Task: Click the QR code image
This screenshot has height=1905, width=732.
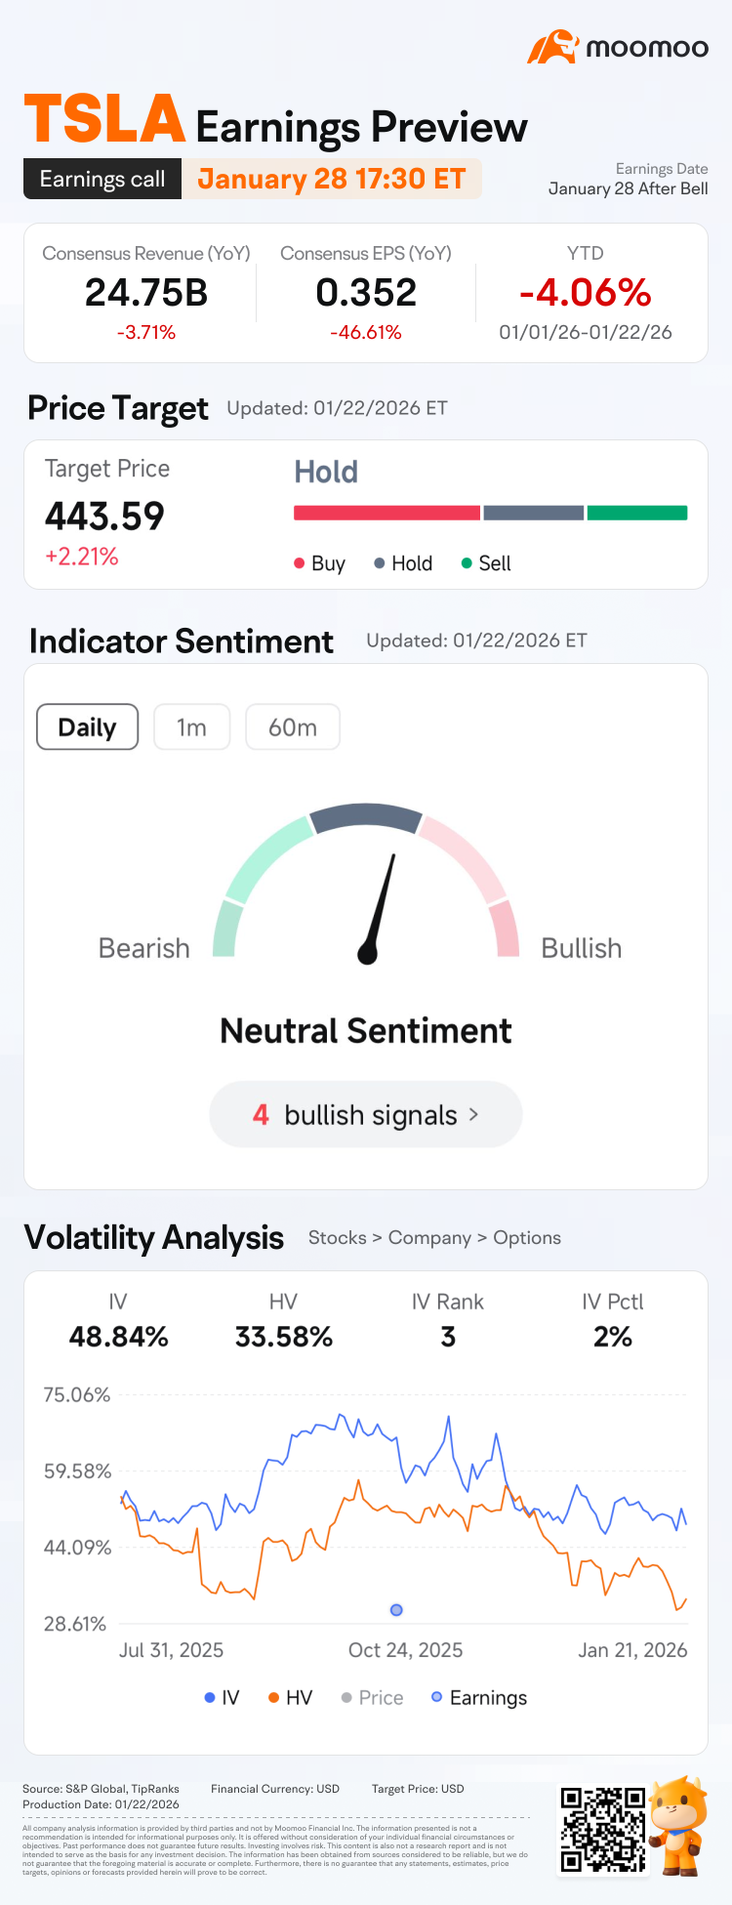Action: tap(602, 1829)
